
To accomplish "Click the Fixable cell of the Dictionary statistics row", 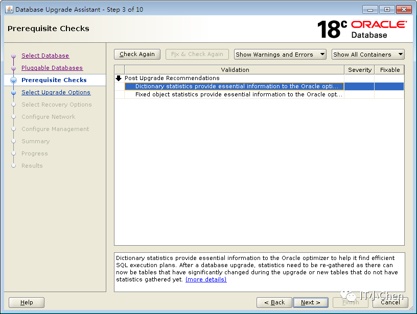I will click(x=389, y=86).
